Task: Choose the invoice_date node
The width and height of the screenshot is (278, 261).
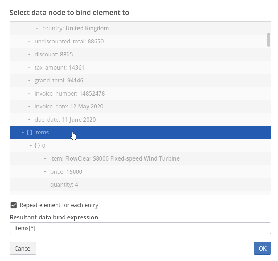Action: coord(69,106)
